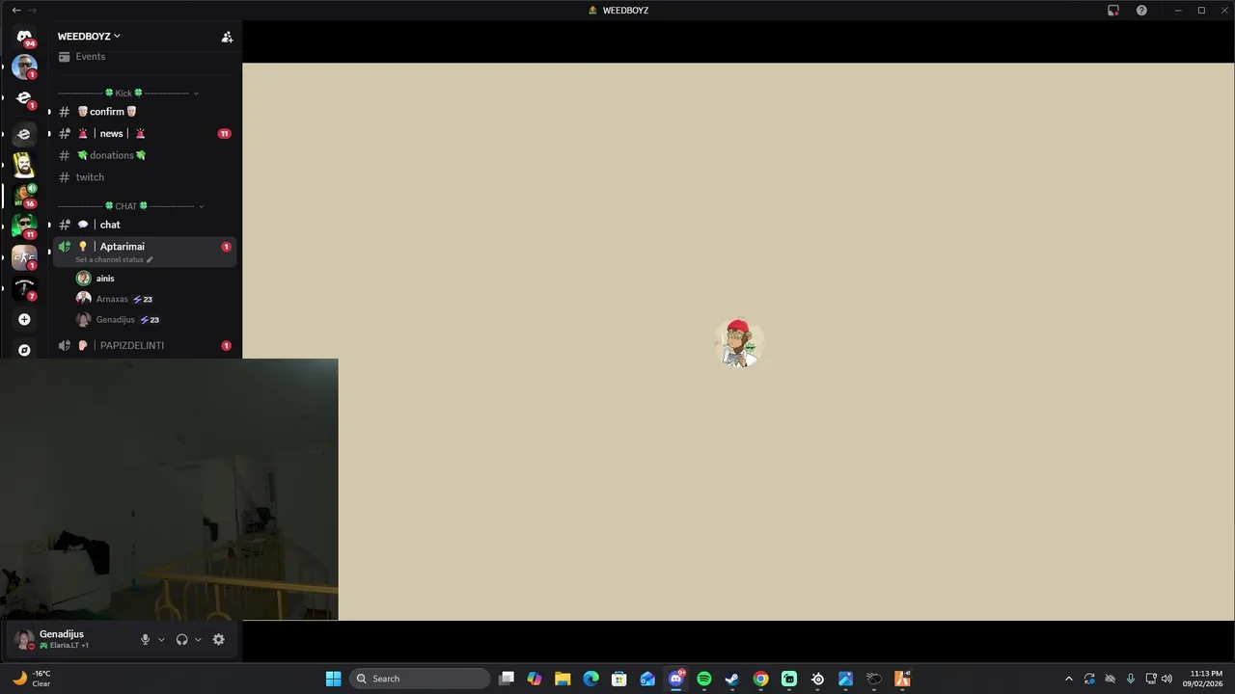
Task: Open File Explorer from taskbar
Action: click(x=563, y=679)
